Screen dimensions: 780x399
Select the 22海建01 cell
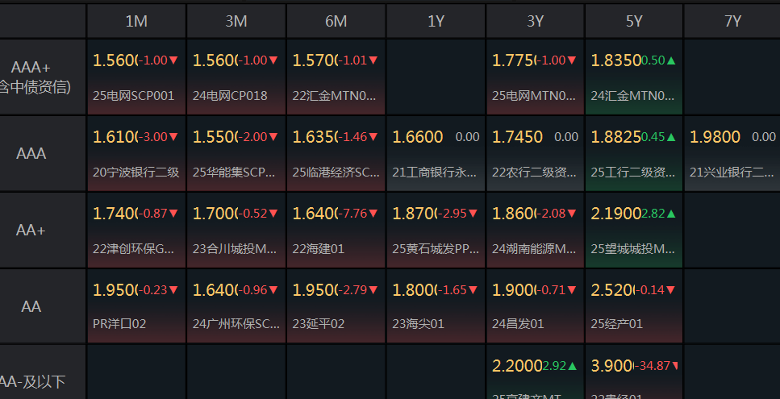pyautogui.click(x=336, y=230)
